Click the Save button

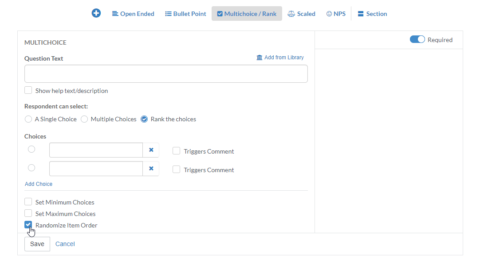[37, 244]
